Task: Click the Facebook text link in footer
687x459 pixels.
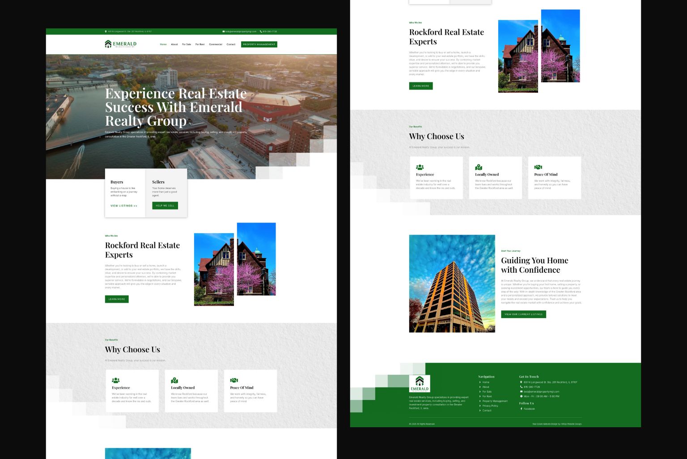Action: click(529, 409)
